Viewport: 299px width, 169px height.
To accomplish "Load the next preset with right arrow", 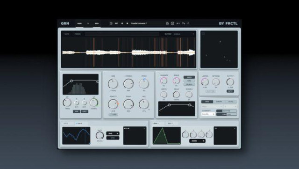I will [x=127, y=23].
